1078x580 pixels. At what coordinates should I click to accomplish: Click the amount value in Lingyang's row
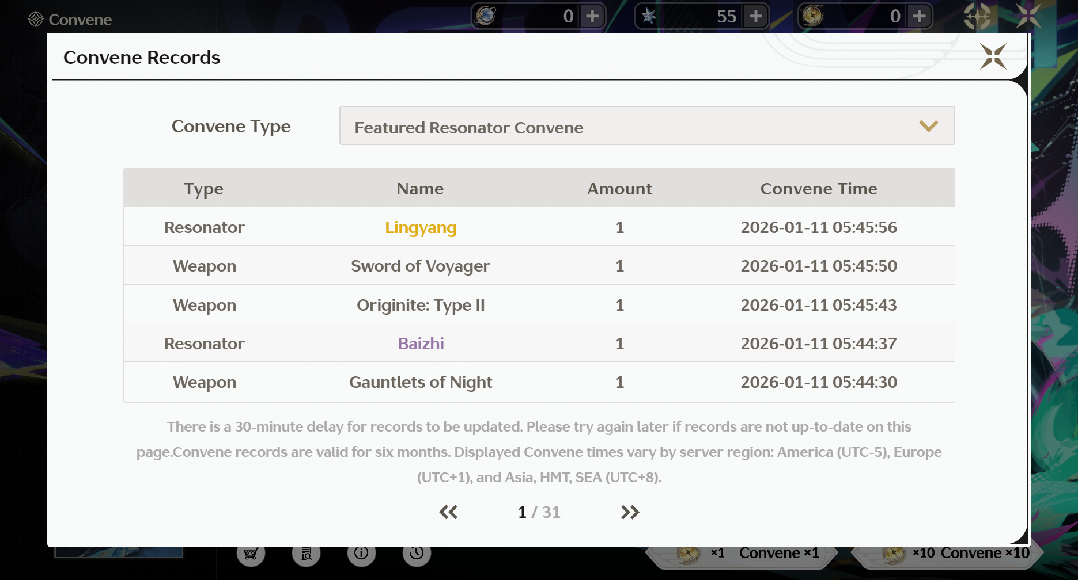click(620, 227)
